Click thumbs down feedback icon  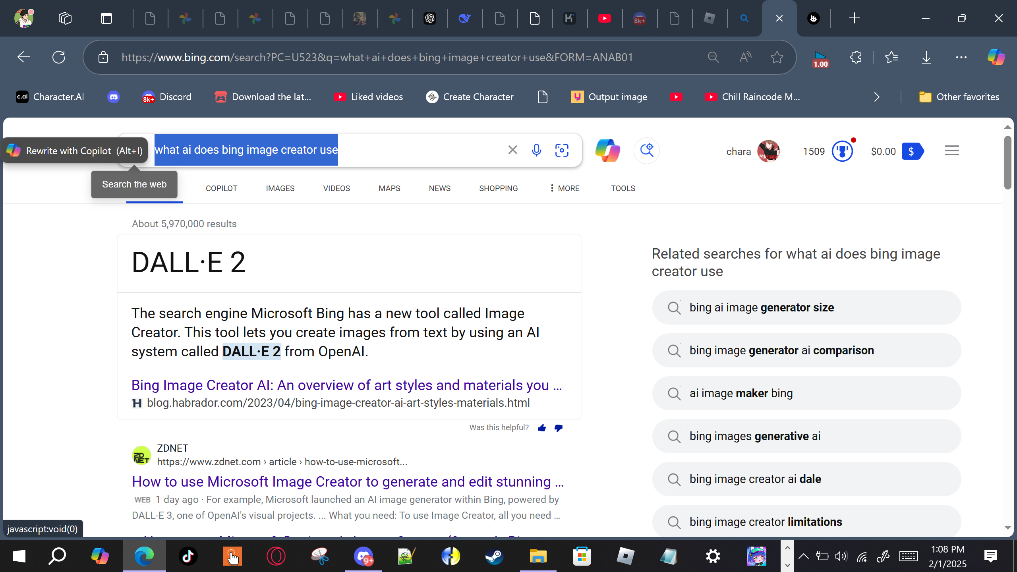(559, 428)
